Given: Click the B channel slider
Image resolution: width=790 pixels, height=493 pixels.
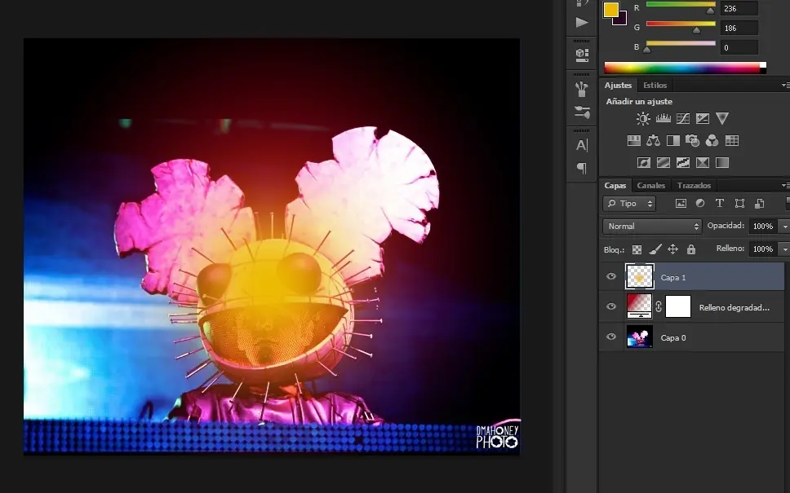Looking at the screenshot, I should pos(681,43).
